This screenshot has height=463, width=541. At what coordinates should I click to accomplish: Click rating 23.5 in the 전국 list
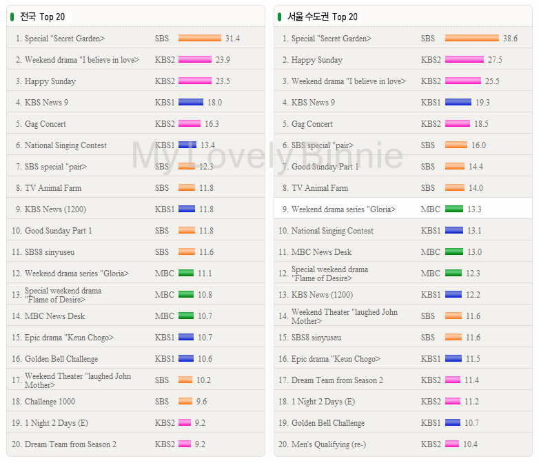pos(223,81)
